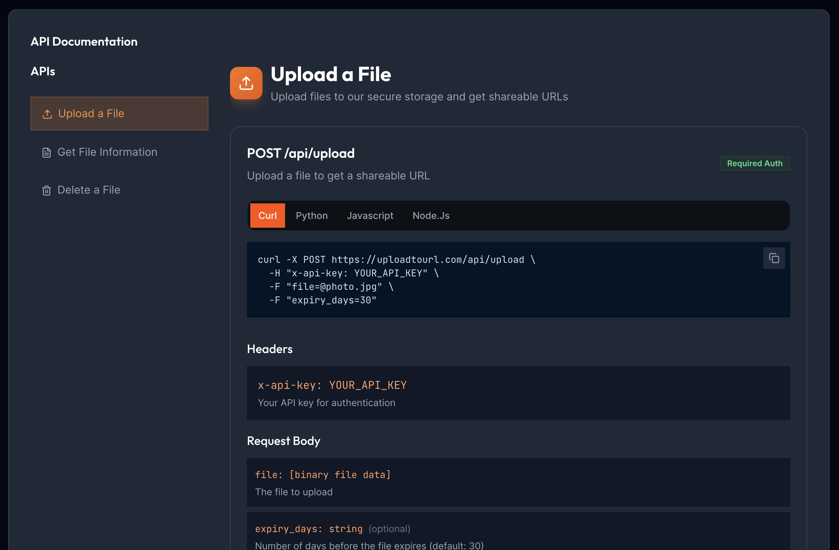Click the expiry_days parameter description
Viewport: 839px width, 550px height.
tap(369, 545)
